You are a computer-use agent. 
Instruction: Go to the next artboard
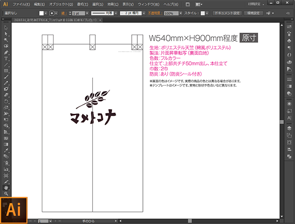pyautogui.click(x=55, y=221)
